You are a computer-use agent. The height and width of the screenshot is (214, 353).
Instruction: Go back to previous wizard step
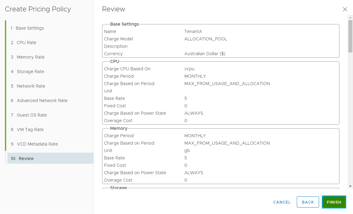(308, 202)
